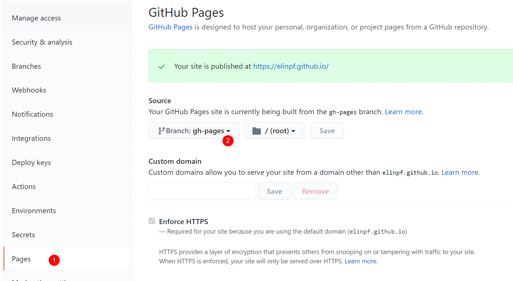Save the Pages source configuration
Image resolution: width=513 pixels, height=281 pixels.
[x=327, y=130]
